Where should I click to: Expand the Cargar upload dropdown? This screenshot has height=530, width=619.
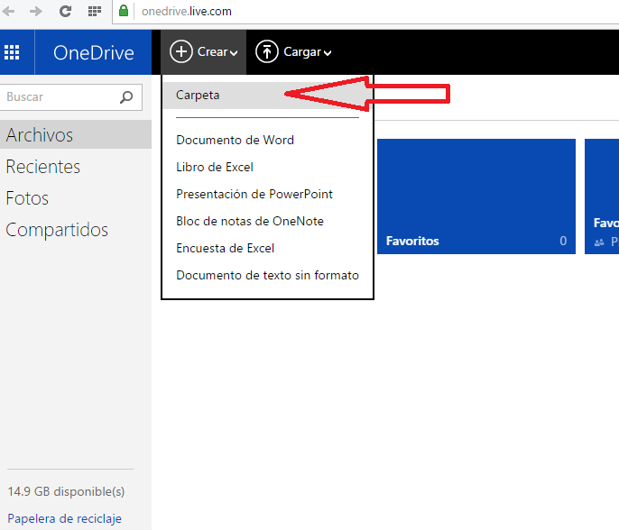(x=294, y=52)
